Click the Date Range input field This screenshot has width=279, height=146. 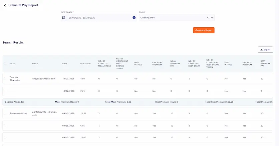point(98,18)
